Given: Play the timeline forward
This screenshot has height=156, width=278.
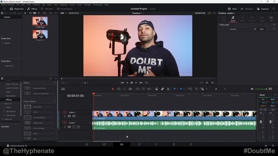Looking at the screenshot, I should [x=136, y=83].
